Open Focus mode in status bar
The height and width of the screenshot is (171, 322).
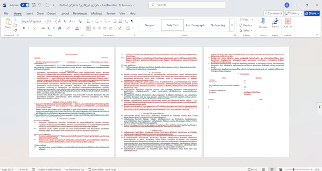(252, 169)
